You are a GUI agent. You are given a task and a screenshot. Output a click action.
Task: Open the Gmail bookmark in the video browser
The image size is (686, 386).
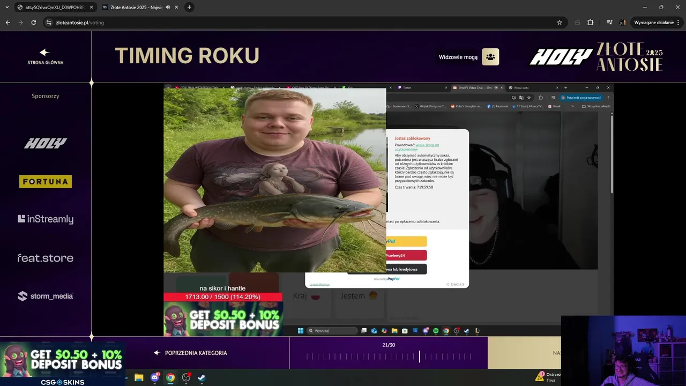[x=554, y=106]
